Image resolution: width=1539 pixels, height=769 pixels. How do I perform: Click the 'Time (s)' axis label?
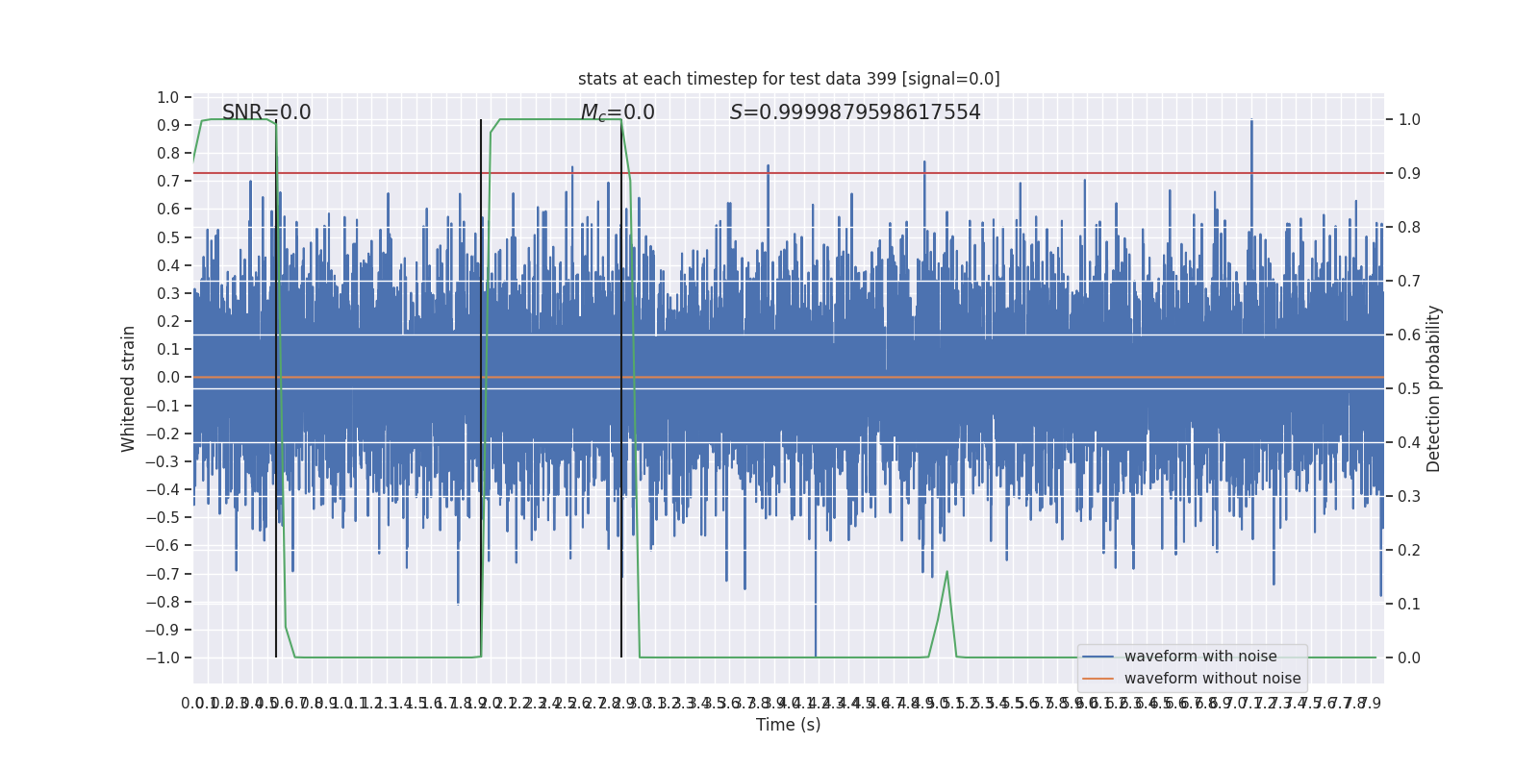pyautogui.click(x=789, y=725)
